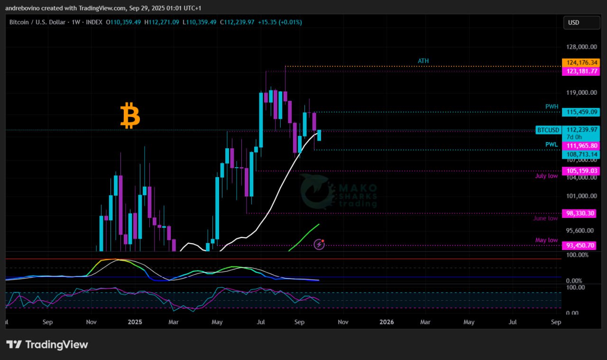The height and width of the screenshot is (360, 607).
Task: Click the 98,330.30 June low price tag
Action: (580, 213)
